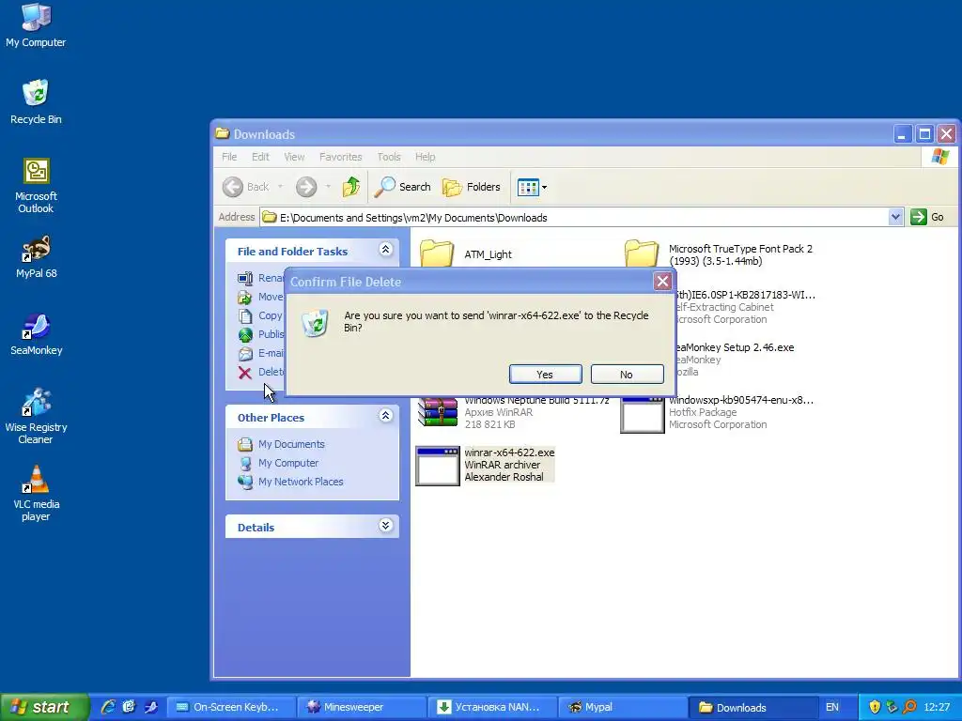Go up one folder level

click(351, 187)
